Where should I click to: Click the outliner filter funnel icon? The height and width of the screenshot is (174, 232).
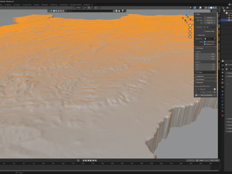pyautogui.click(x=123, y=11)
